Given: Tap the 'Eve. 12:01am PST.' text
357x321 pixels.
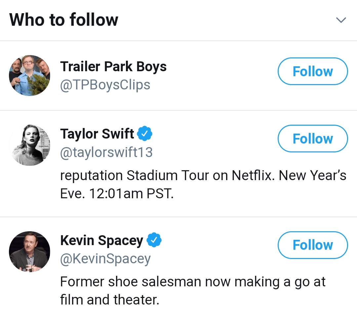Looking at the screenshot, I should click(117, 193).
